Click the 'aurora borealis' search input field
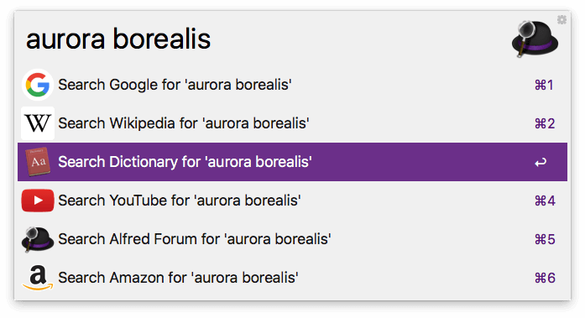The width and height of the screenshot is (585, 318). [261, 39]
